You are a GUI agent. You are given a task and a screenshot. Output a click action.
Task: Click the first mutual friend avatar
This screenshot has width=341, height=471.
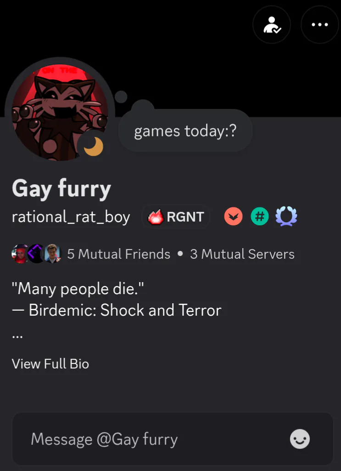(x=20, y=254)
